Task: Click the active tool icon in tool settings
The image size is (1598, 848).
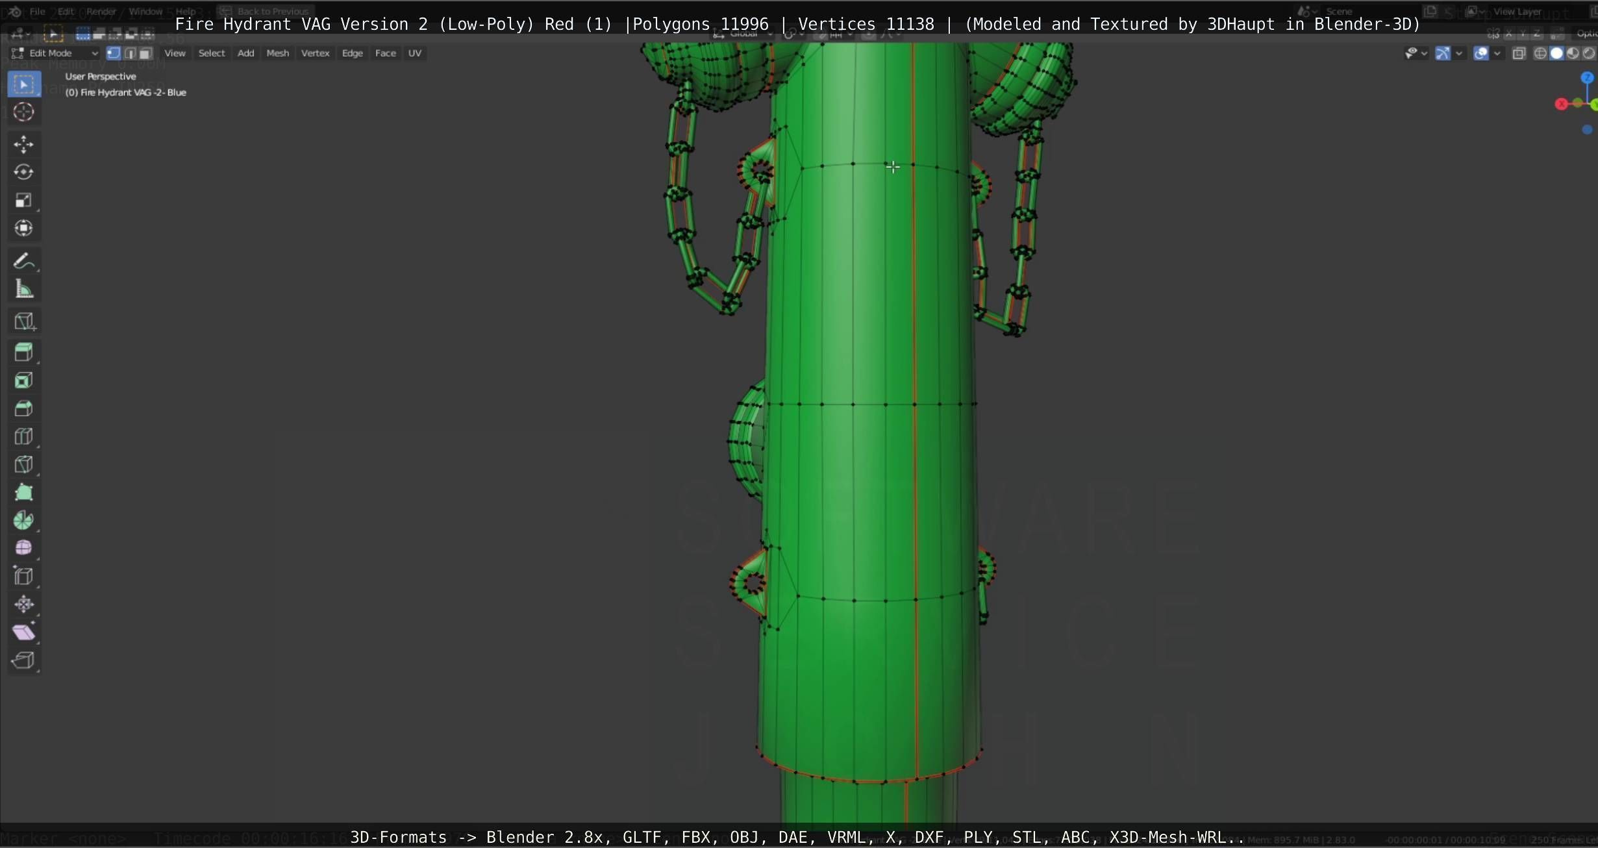Action: (x=53, y=34)
